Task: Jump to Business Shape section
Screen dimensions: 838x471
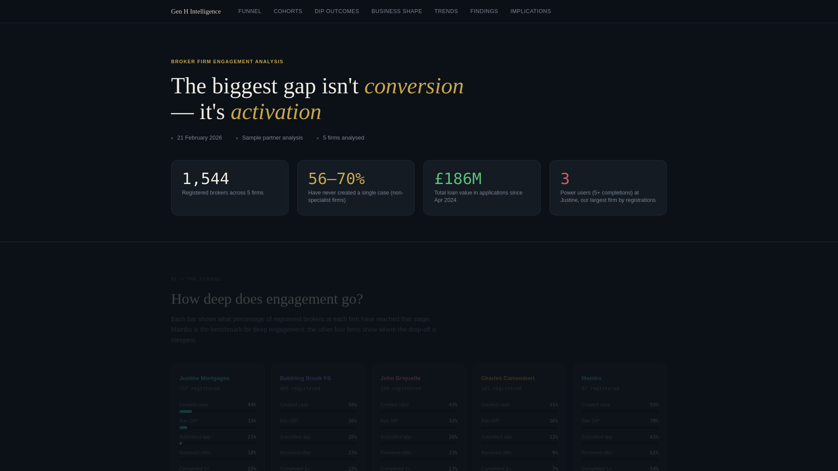Action: [397, 11]
